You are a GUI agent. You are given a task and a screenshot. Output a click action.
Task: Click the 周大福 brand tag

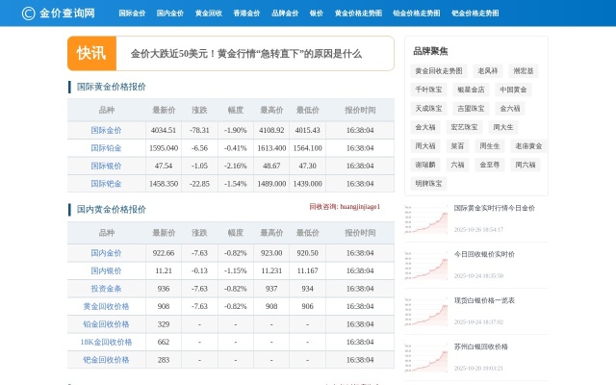point(424,145)
